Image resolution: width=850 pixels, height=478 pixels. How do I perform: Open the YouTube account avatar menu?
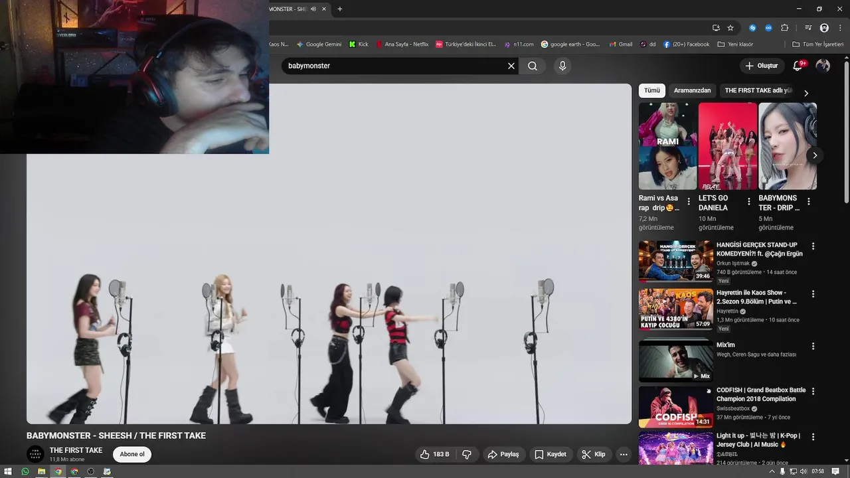point(823,66)
